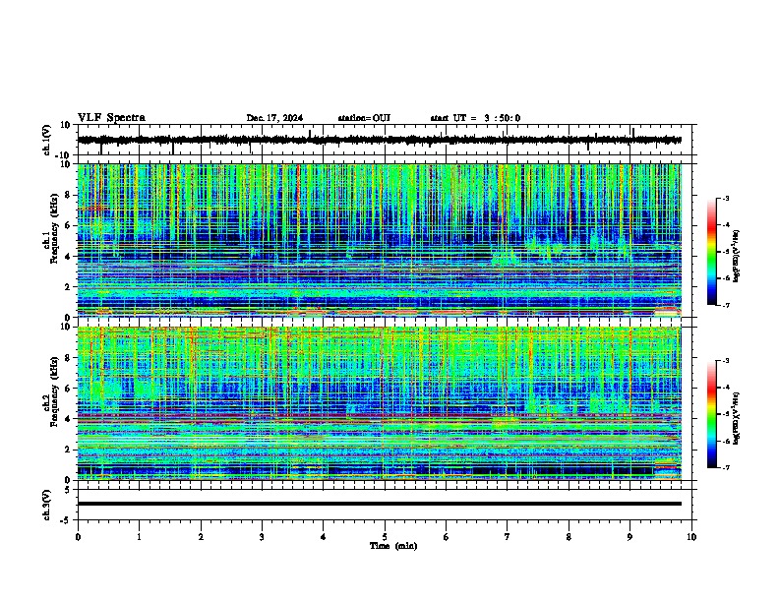Click time-axis tick label "6"
The width and height of the screenshot is (779, 602).
point(447,537)
